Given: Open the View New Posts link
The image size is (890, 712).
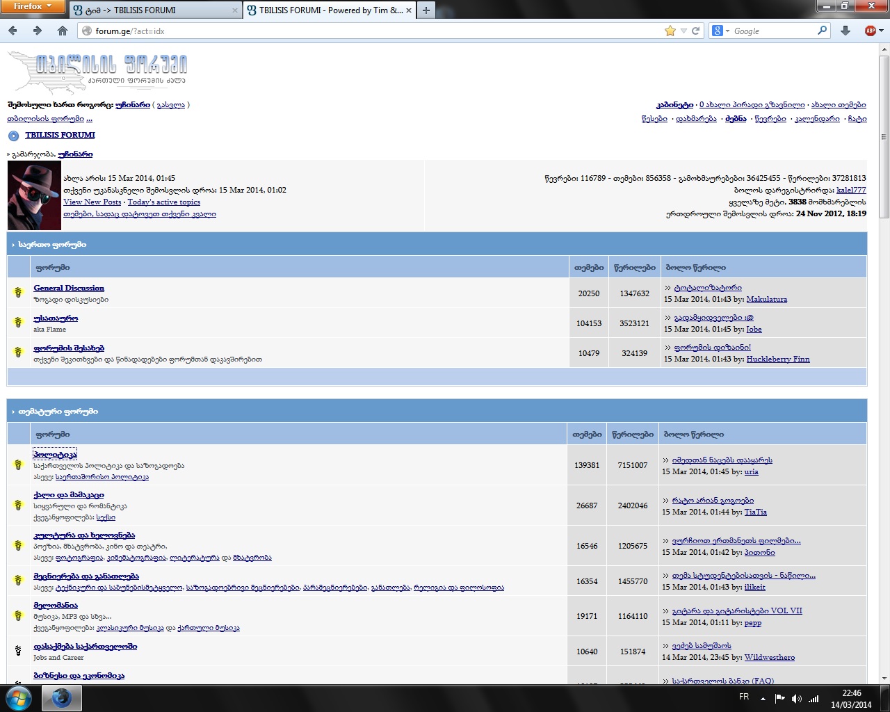Looking at the screenshot, I should (92, 202).
